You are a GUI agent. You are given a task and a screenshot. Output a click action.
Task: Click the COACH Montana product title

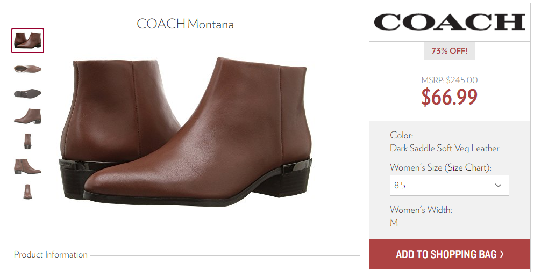[186, 24]
